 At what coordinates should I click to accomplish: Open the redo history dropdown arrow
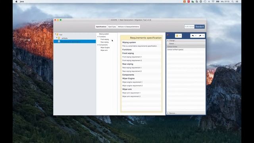[203, 36]
